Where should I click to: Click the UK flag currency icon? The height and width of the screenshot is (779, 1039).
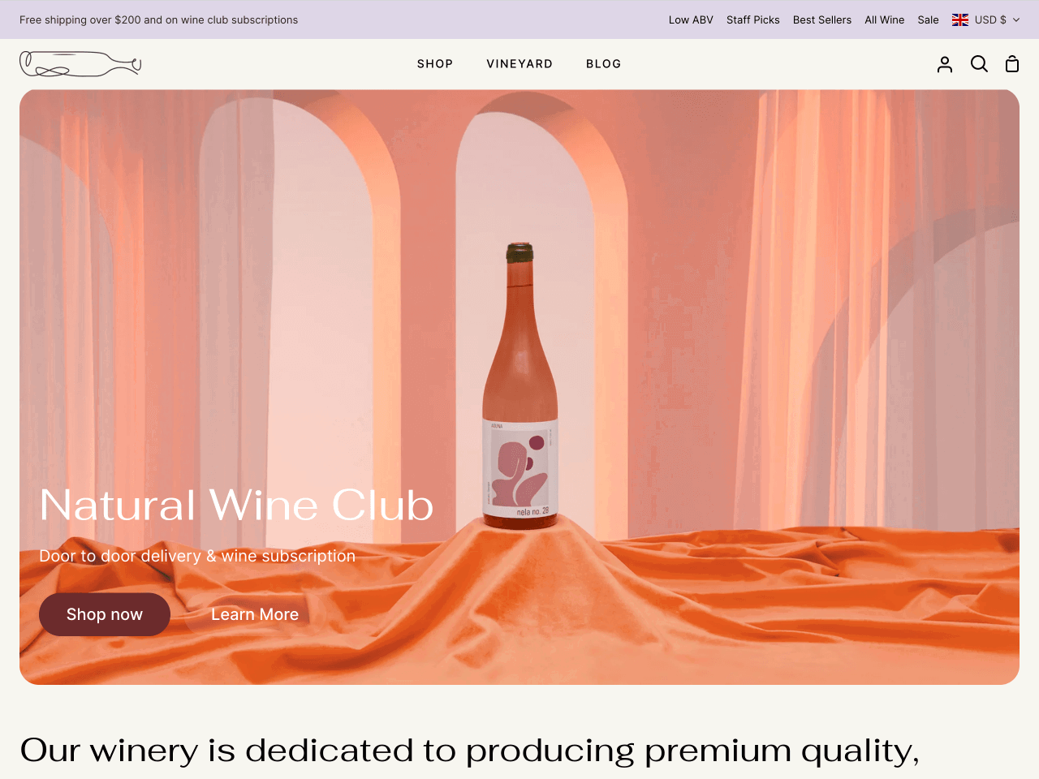coord(960,19)
